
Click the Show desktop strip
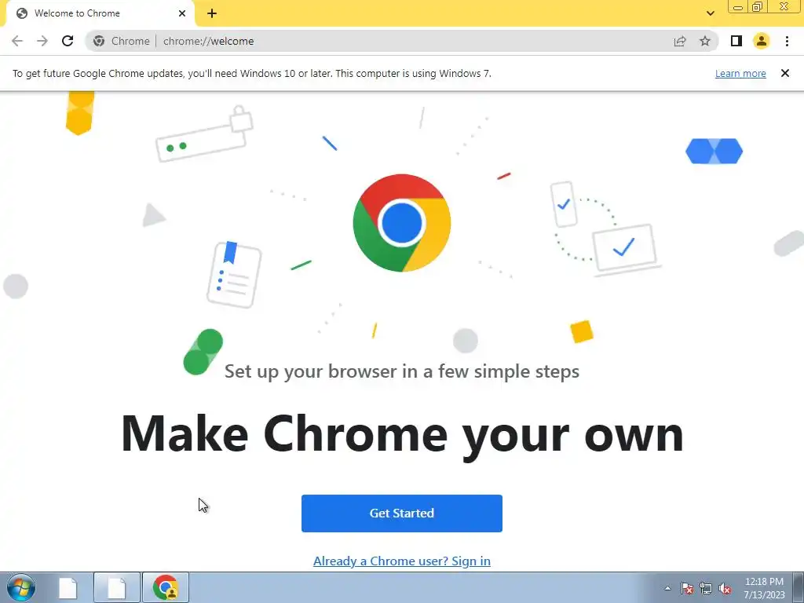(799, 587)
